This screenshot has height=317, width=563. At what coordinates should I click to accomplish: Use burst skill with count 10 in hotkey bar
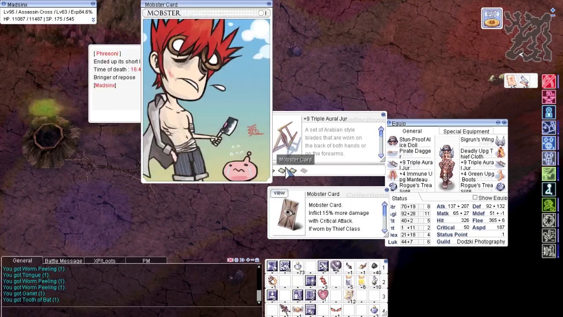click(285, 266)
